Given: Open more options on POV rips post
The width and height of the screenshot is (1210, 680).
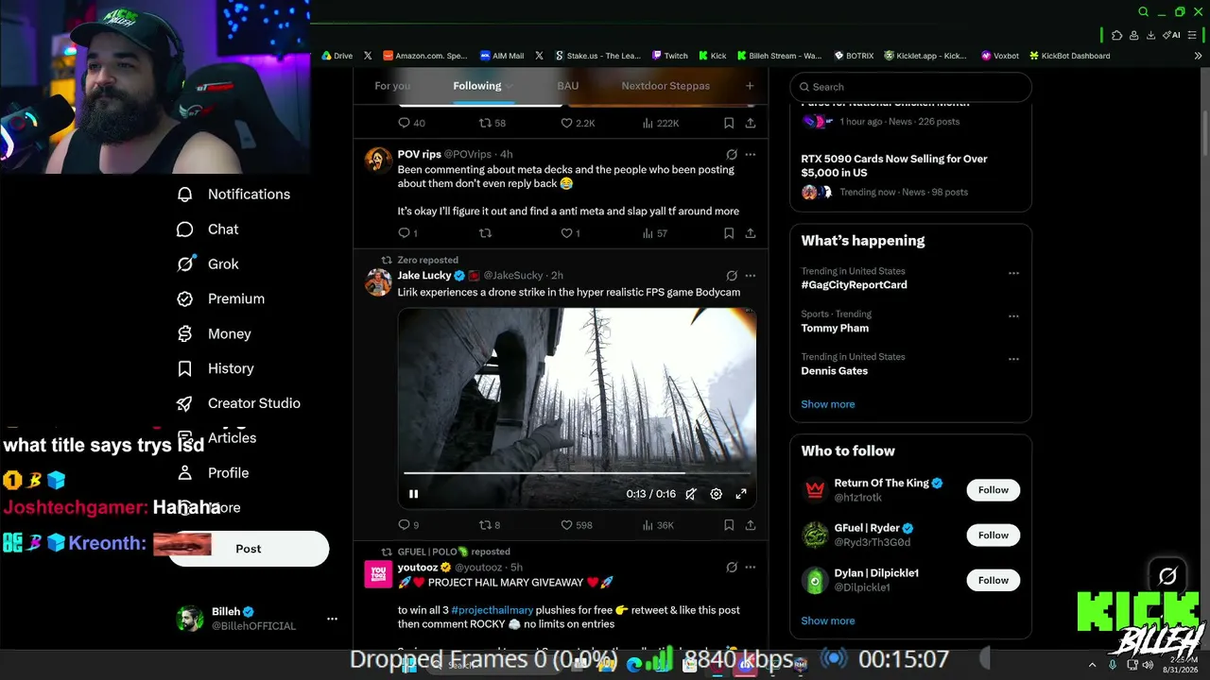Looking at the screenshot, I should click(751, 155).
